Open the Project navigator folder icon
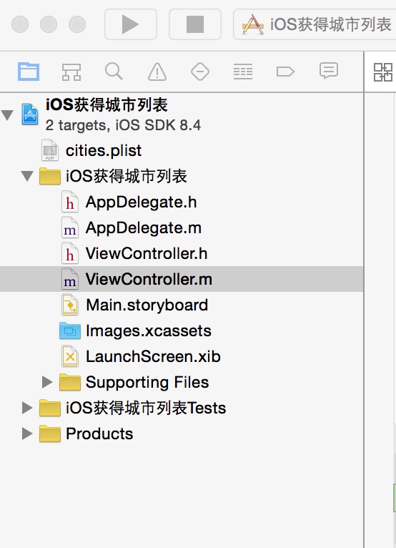 point(29,72)
